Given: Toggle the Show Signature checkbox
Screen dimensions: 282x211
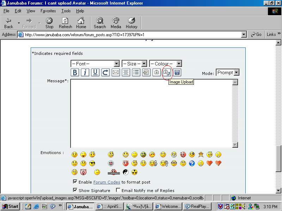Looking at the screenshot, I should (75, 190).
